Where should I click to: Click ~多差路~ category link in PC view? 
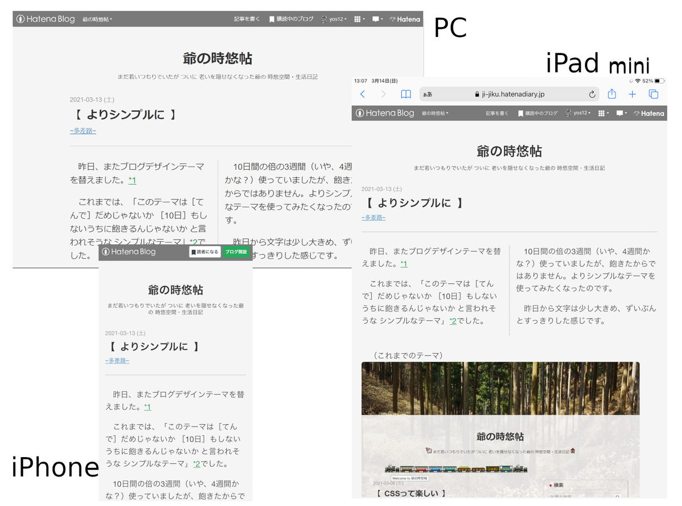(83, 131)
